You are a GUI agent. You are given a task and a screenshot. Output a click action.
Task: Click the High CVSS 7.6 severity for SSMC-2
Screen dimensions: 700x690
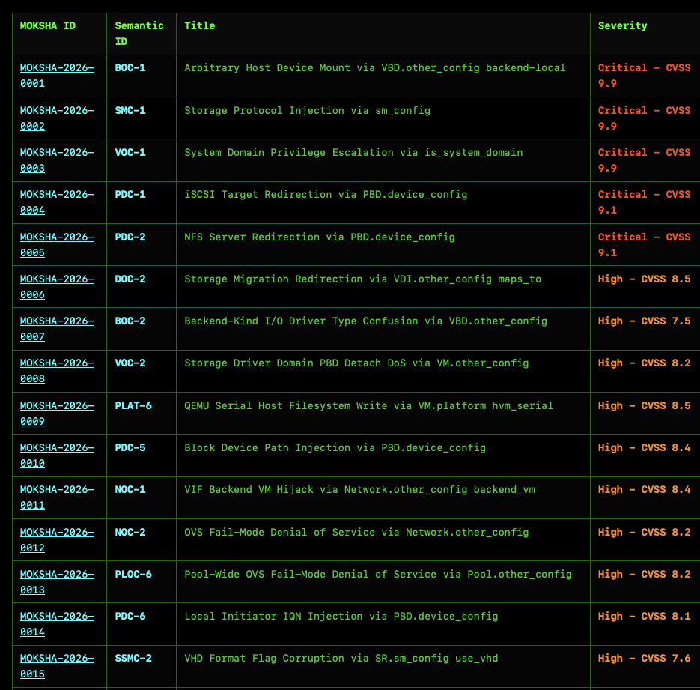(x=644, y=659)
